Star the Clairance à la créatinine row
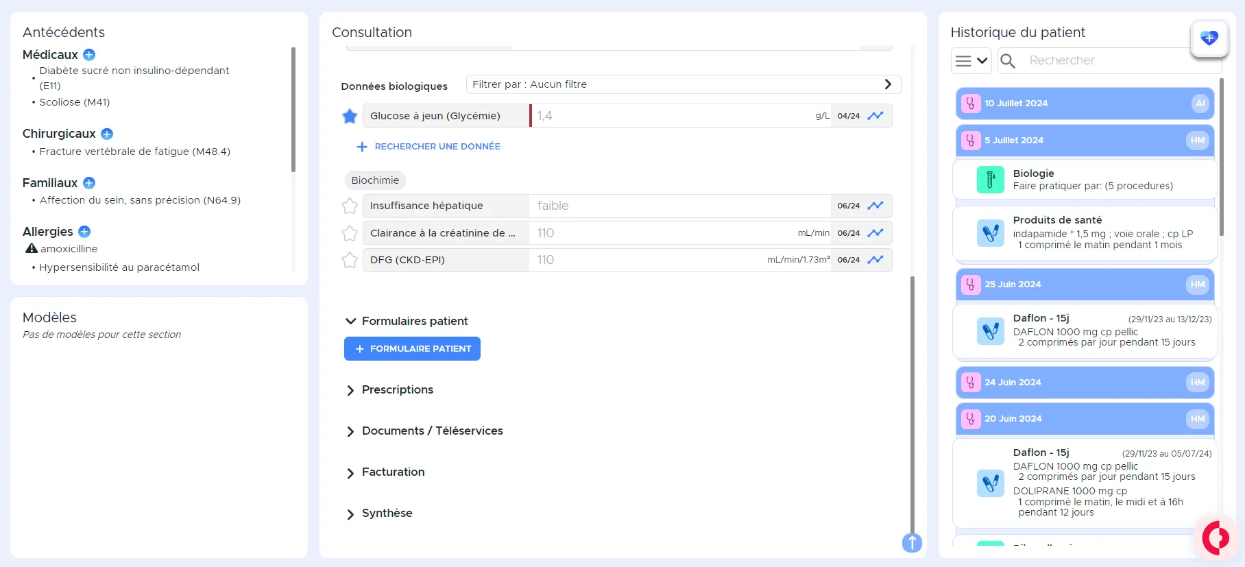 [x=350, y=233]
